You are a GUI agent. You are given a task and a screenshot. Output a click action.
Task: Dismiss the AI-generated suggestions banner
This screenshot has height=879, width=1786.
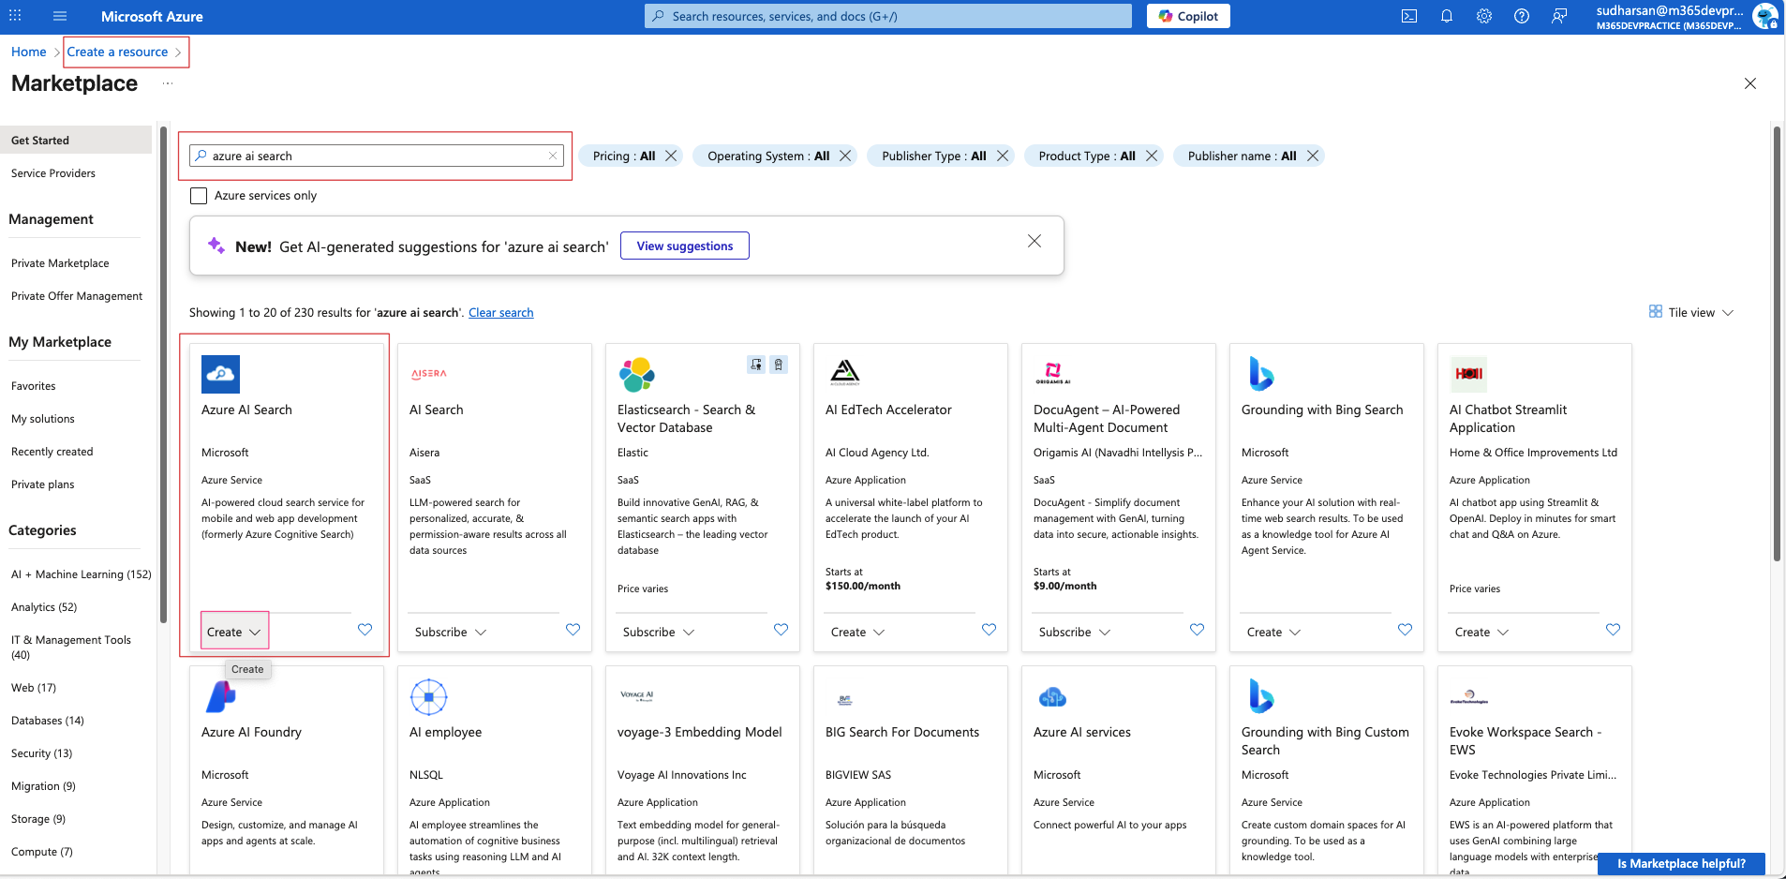[x=1034, y=241]
